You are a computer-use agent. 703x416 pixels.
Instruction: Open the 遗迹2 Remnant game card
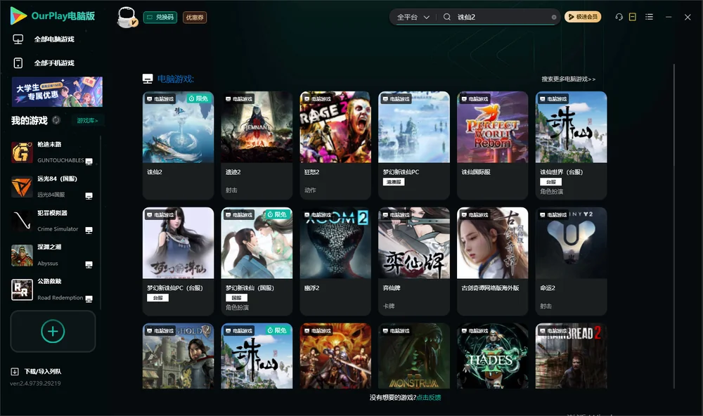pos(257,145)
